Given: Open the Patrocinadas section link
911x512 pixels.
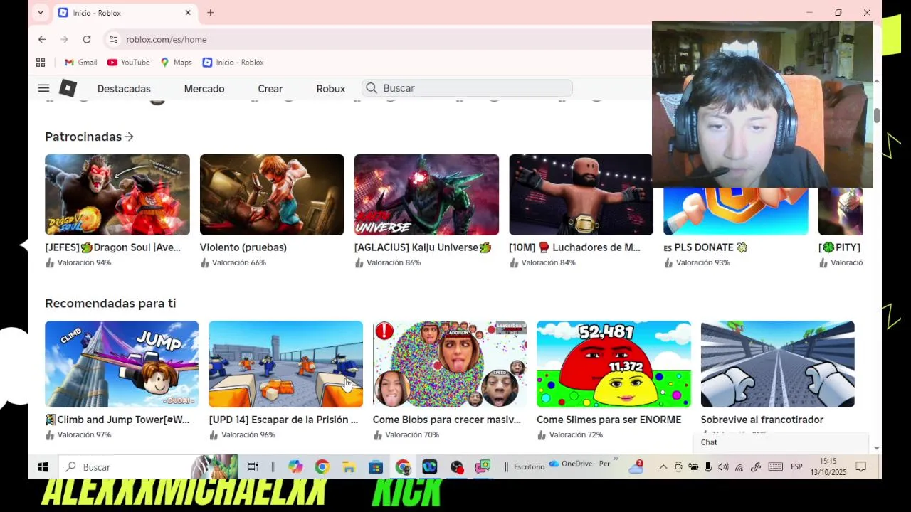Looking at the screenshot, I should pyautogui.click(x=89, y=137).
